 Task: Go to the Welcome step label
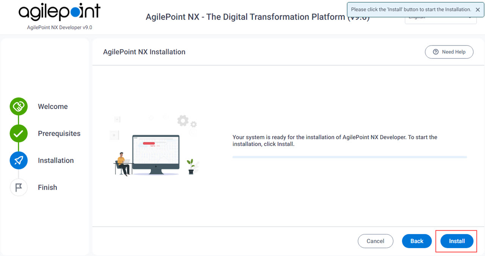coord(53,107)
